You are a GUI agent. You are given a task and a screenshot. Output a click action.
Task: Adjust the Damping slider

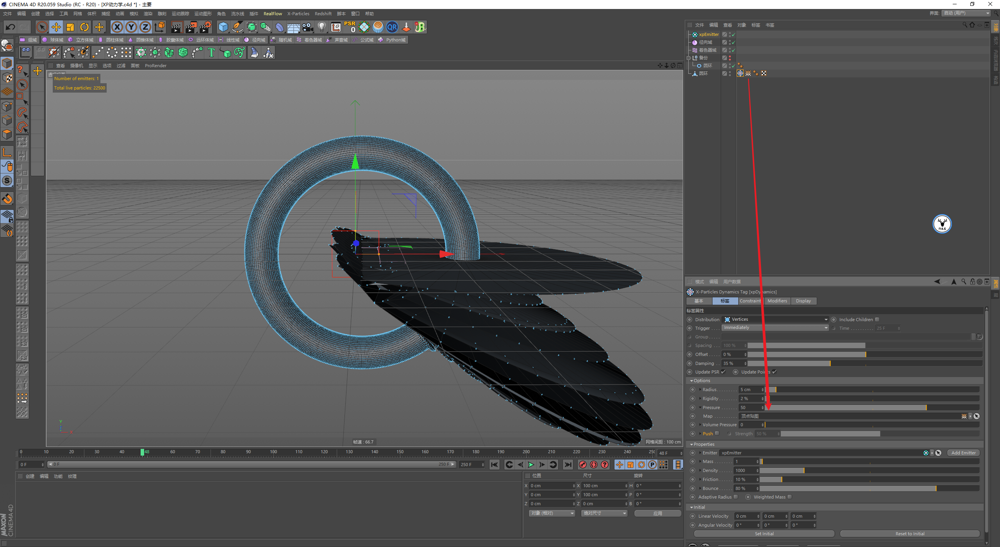coord(830,363)
